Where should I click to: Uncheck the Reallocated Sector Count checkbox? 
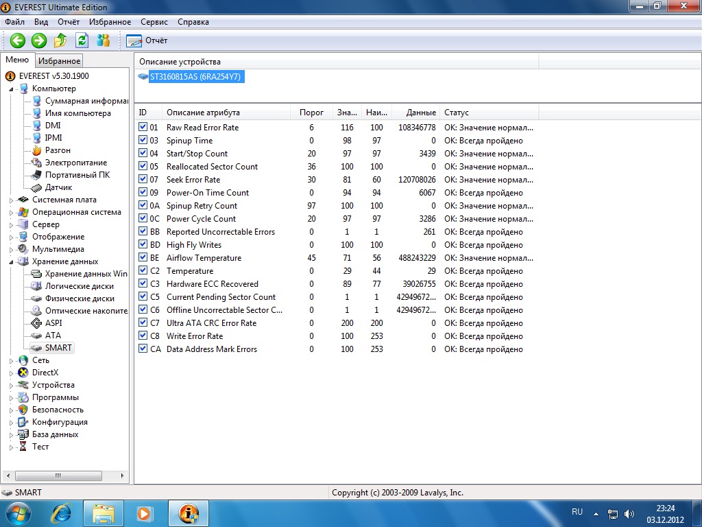tap(143, 166)
